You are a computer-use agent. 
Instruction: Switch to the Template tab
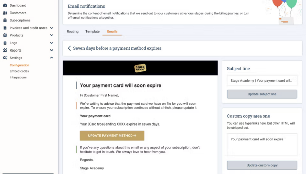click(x=92, y=32)
